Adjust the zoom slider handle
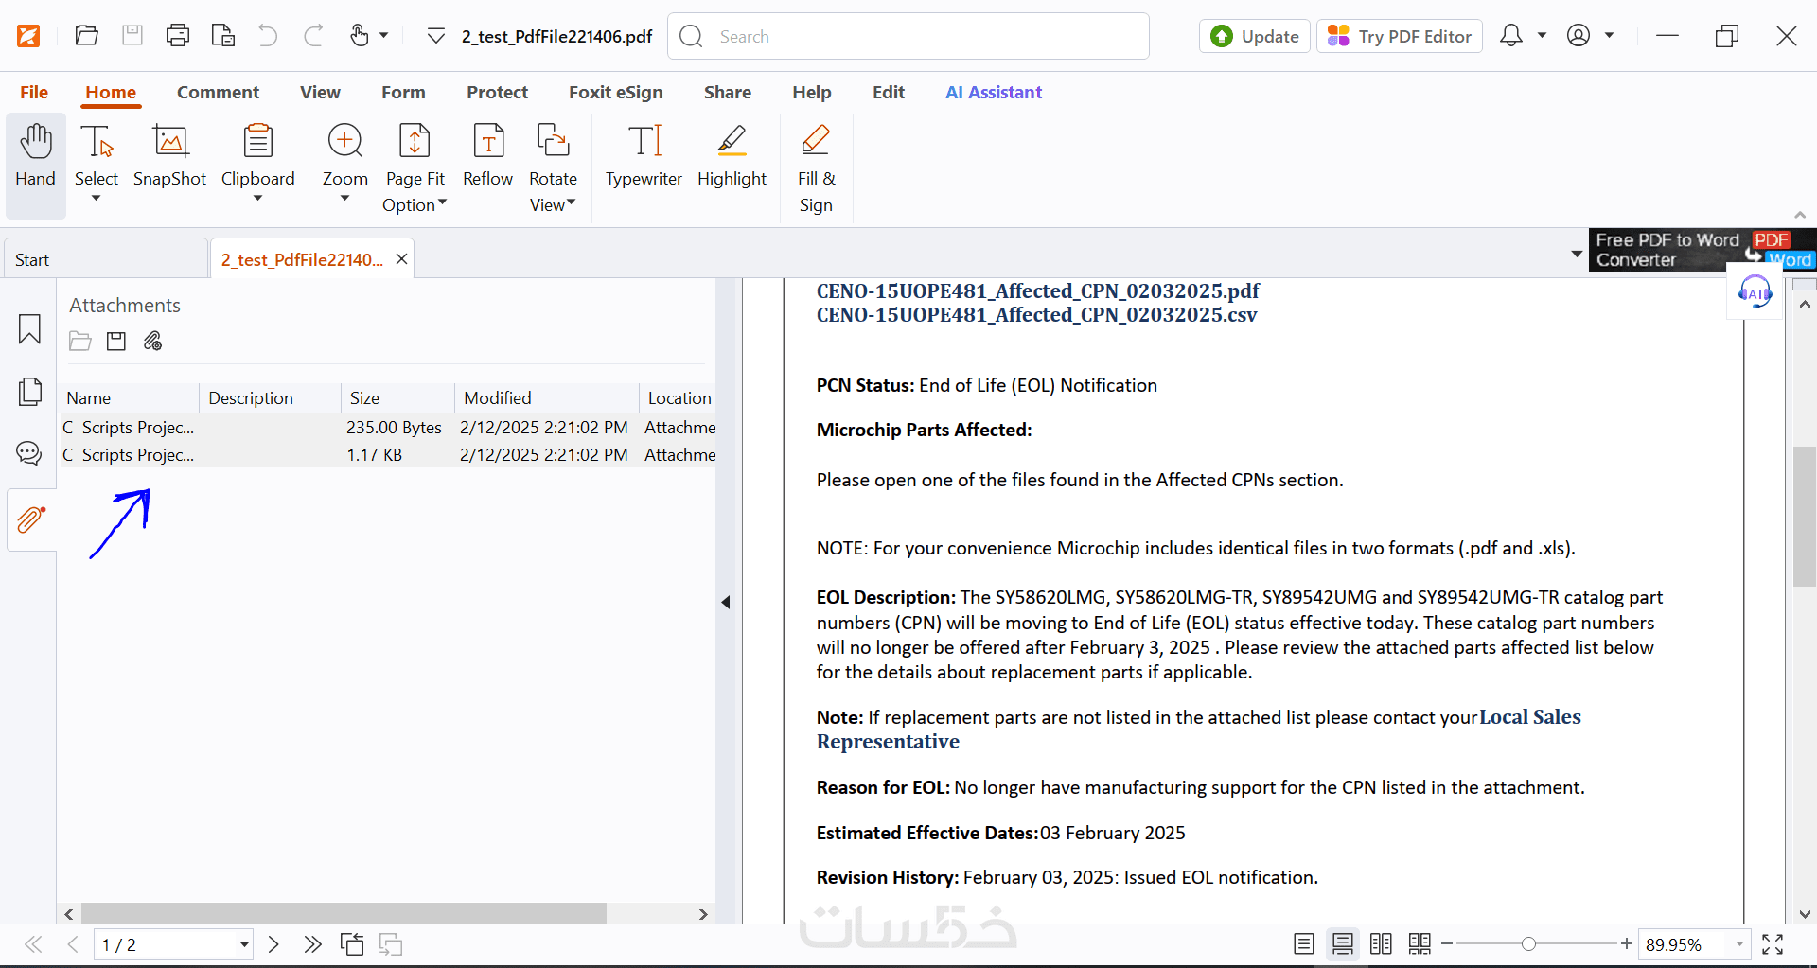The width and height of the screenshot is (1817, 968). click(1528, 944)
